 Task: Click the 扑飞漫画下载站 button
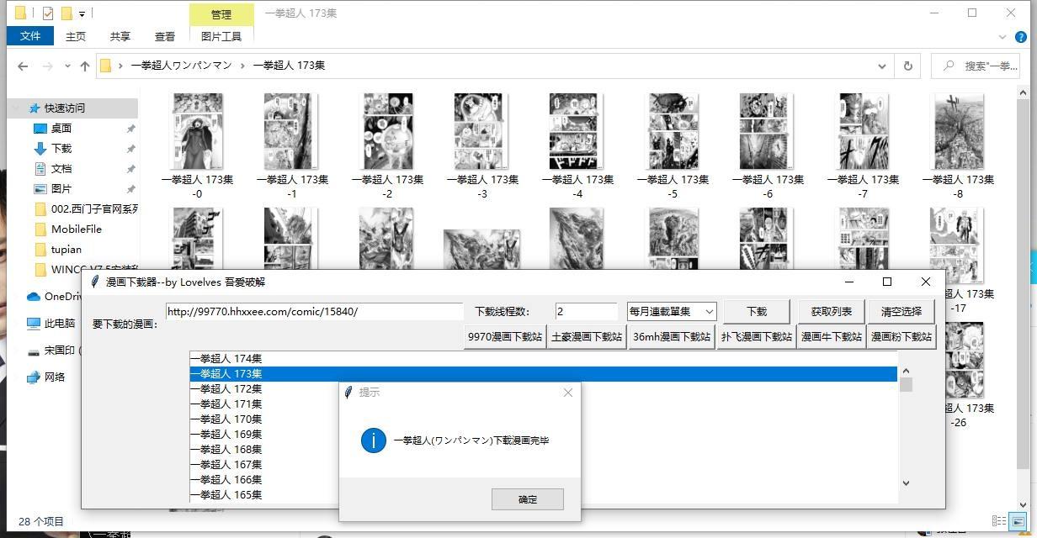click(x=757, y=336)
